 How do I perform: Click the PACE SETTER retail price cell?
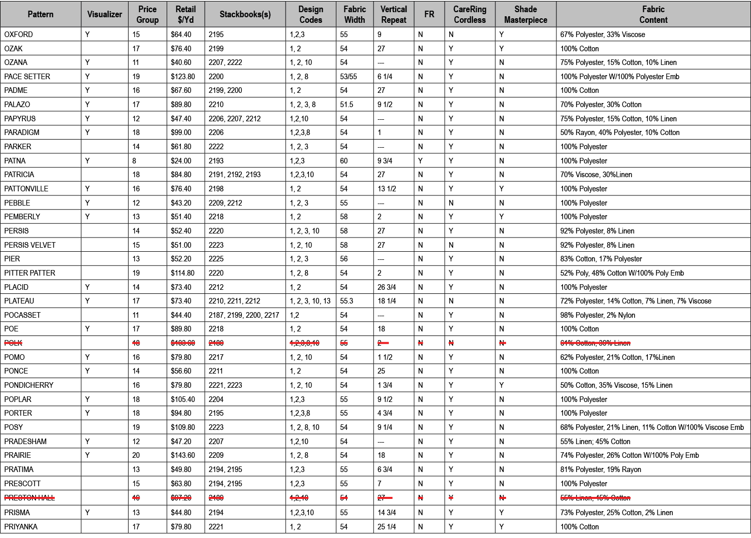[183, 77]
